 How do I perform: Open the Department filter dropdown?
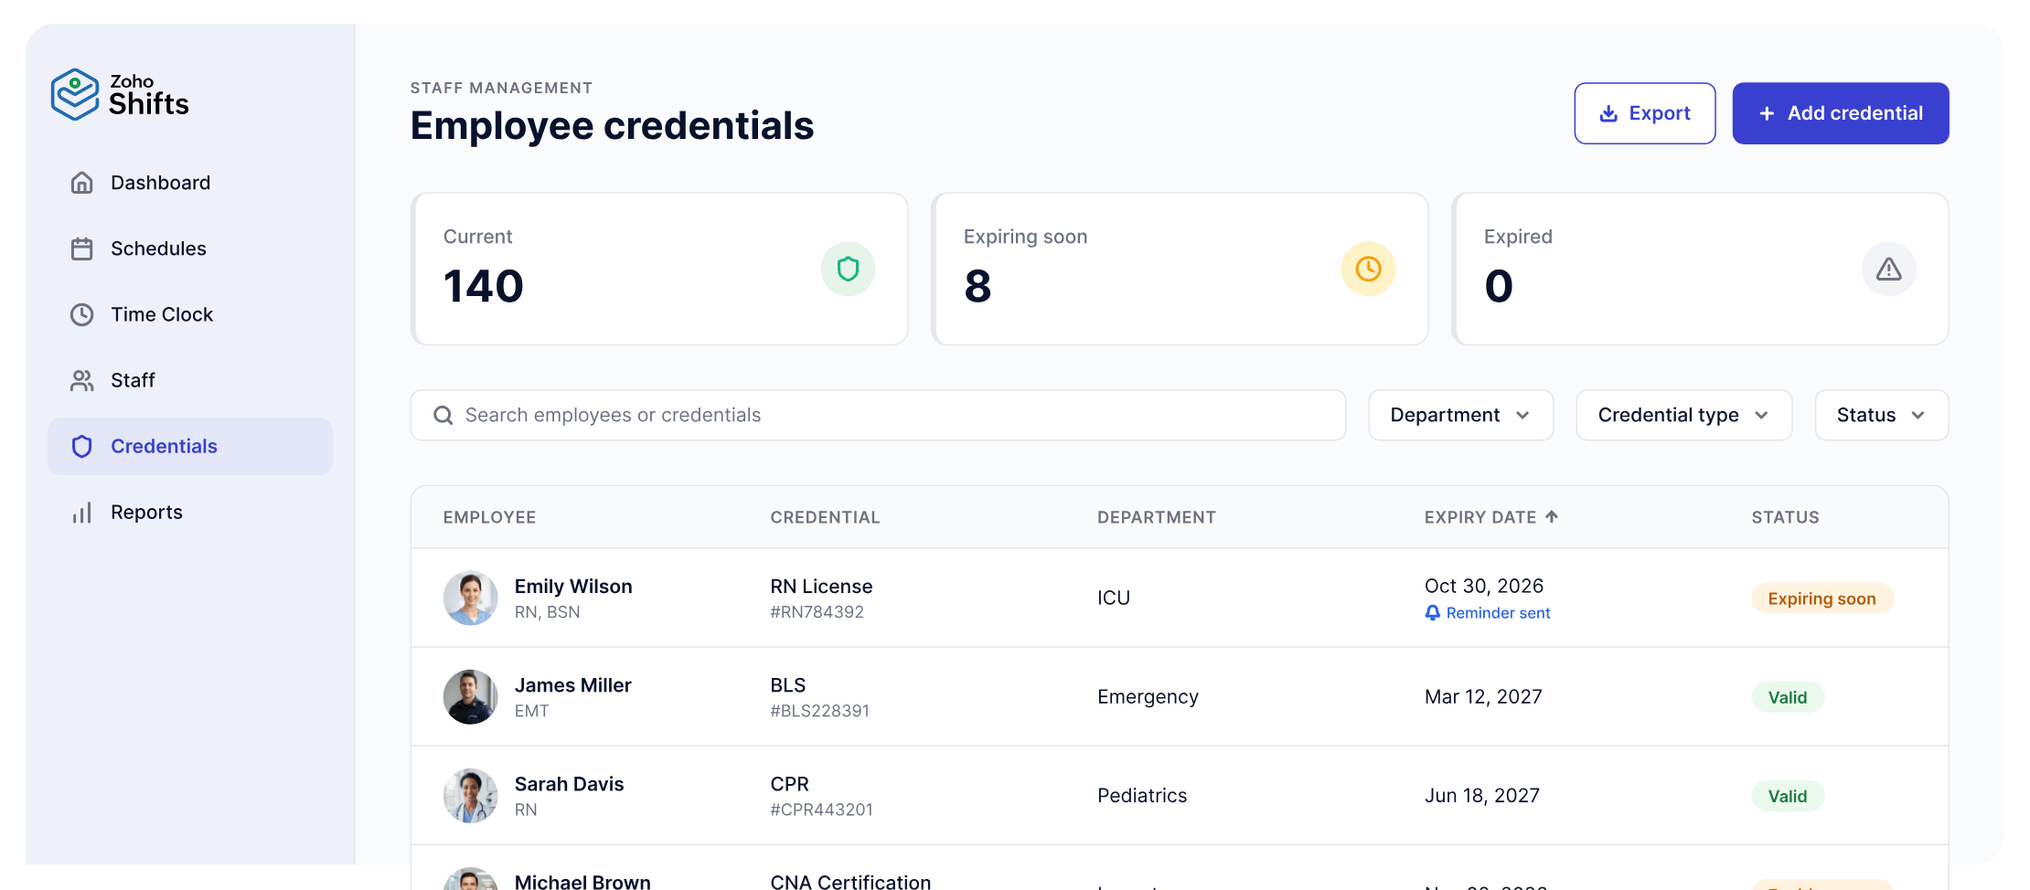coord(1460,416)
